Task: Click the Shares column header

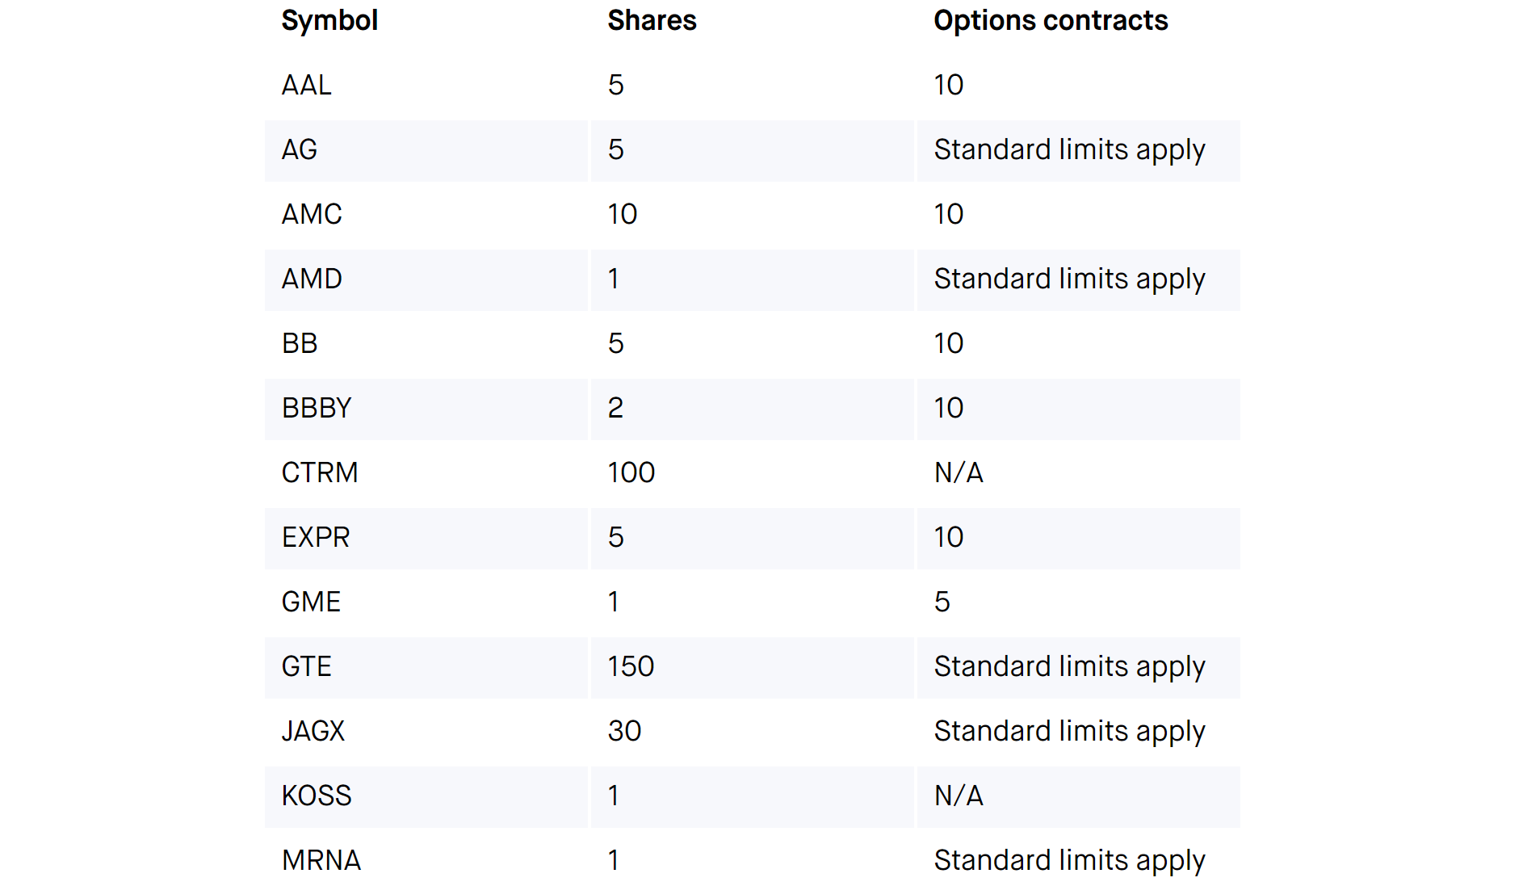Action: [652, 21]
